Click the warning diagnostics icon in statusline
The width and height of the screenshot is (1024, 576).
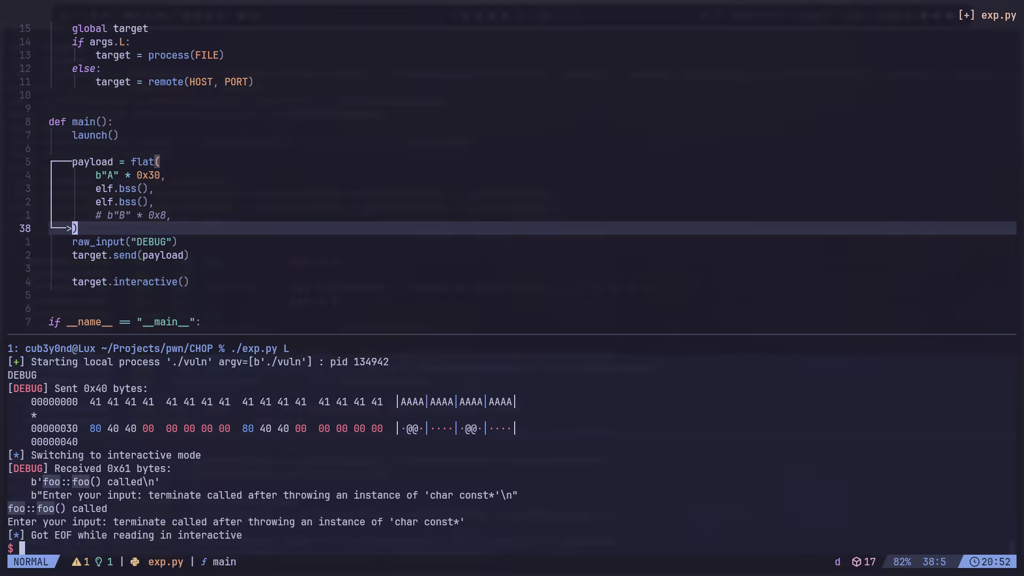coord(76,562)
